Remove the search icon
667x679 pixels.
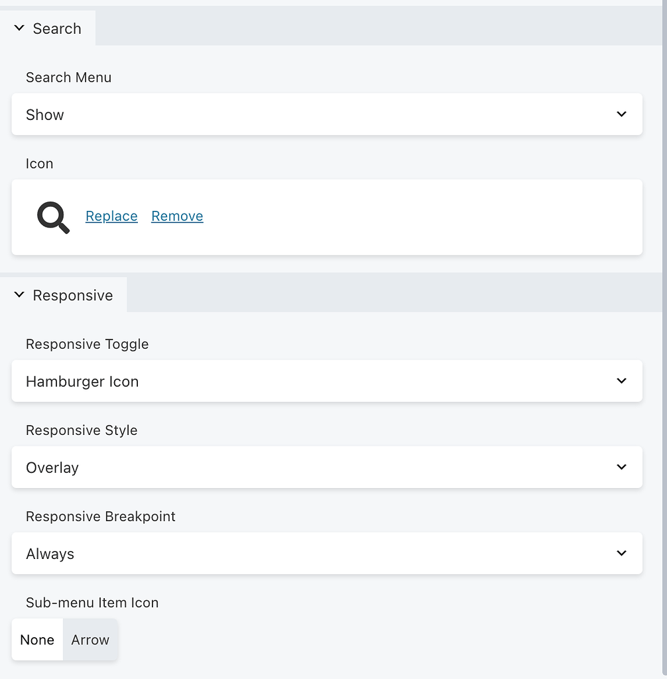point(177,216)
